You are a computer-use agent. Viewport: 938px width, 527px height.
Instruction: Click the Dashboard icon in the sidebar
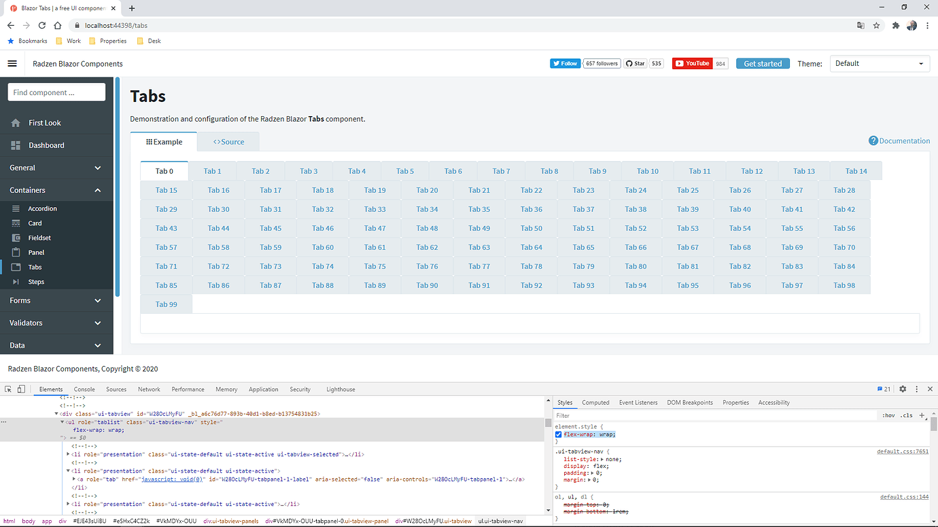point(16,145)
